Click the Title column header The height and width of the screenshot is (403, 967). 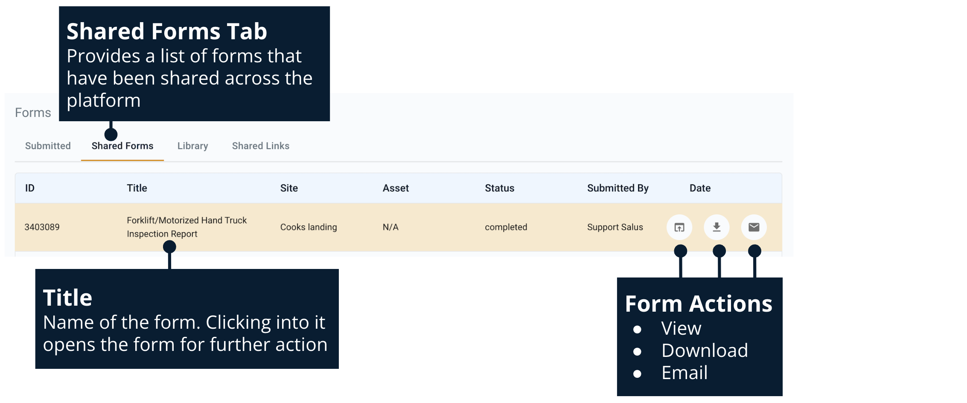pos(137,188)
